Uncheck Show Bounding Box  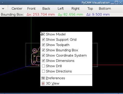43,50
